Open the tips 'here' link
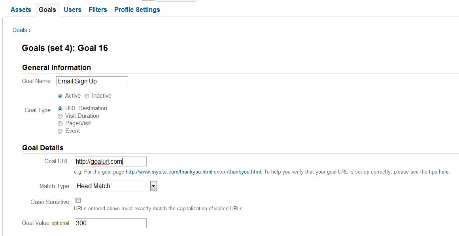 click(444, 172)
